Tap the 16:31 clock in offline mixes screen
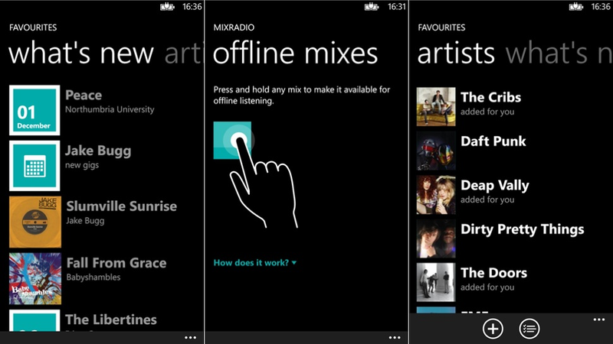The height and width of the screenshot is (344, 613). pyautogui.click(x=396, y=7)
